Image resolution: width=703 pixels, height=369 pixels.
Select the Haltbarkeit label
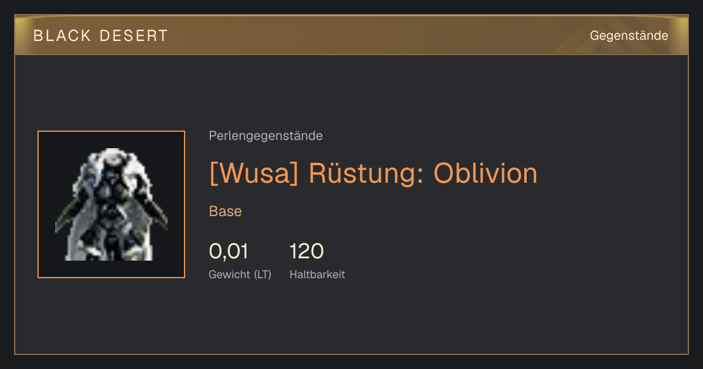point(318,274)
